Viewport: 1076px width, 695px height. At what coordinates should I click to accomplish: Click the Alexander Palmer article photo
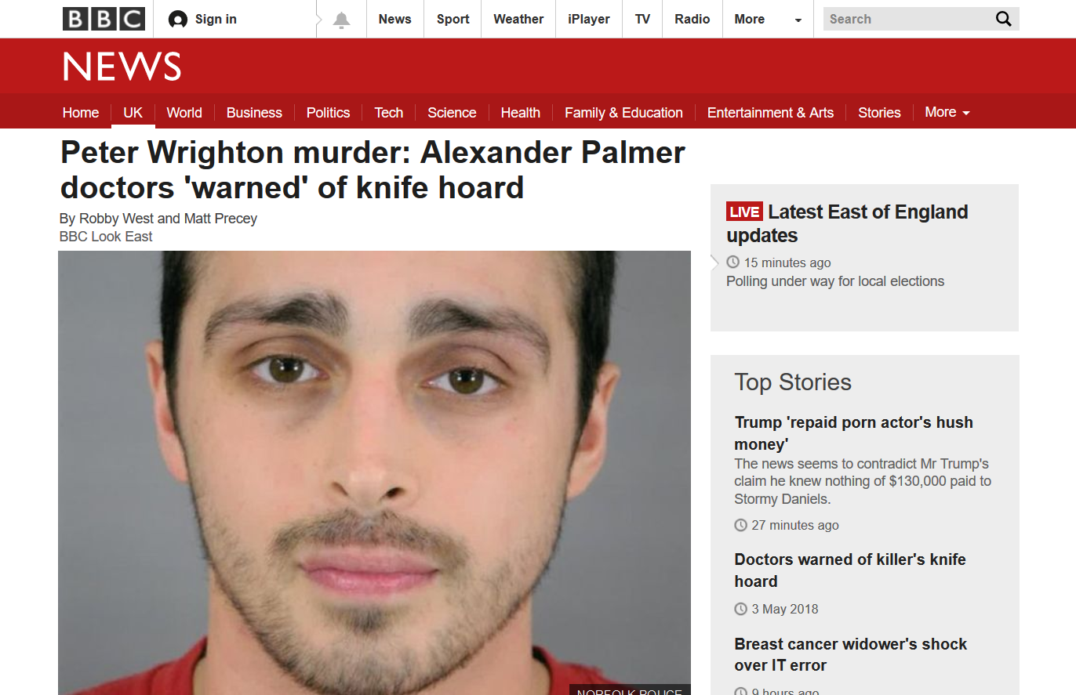click(x=374, y=472)
